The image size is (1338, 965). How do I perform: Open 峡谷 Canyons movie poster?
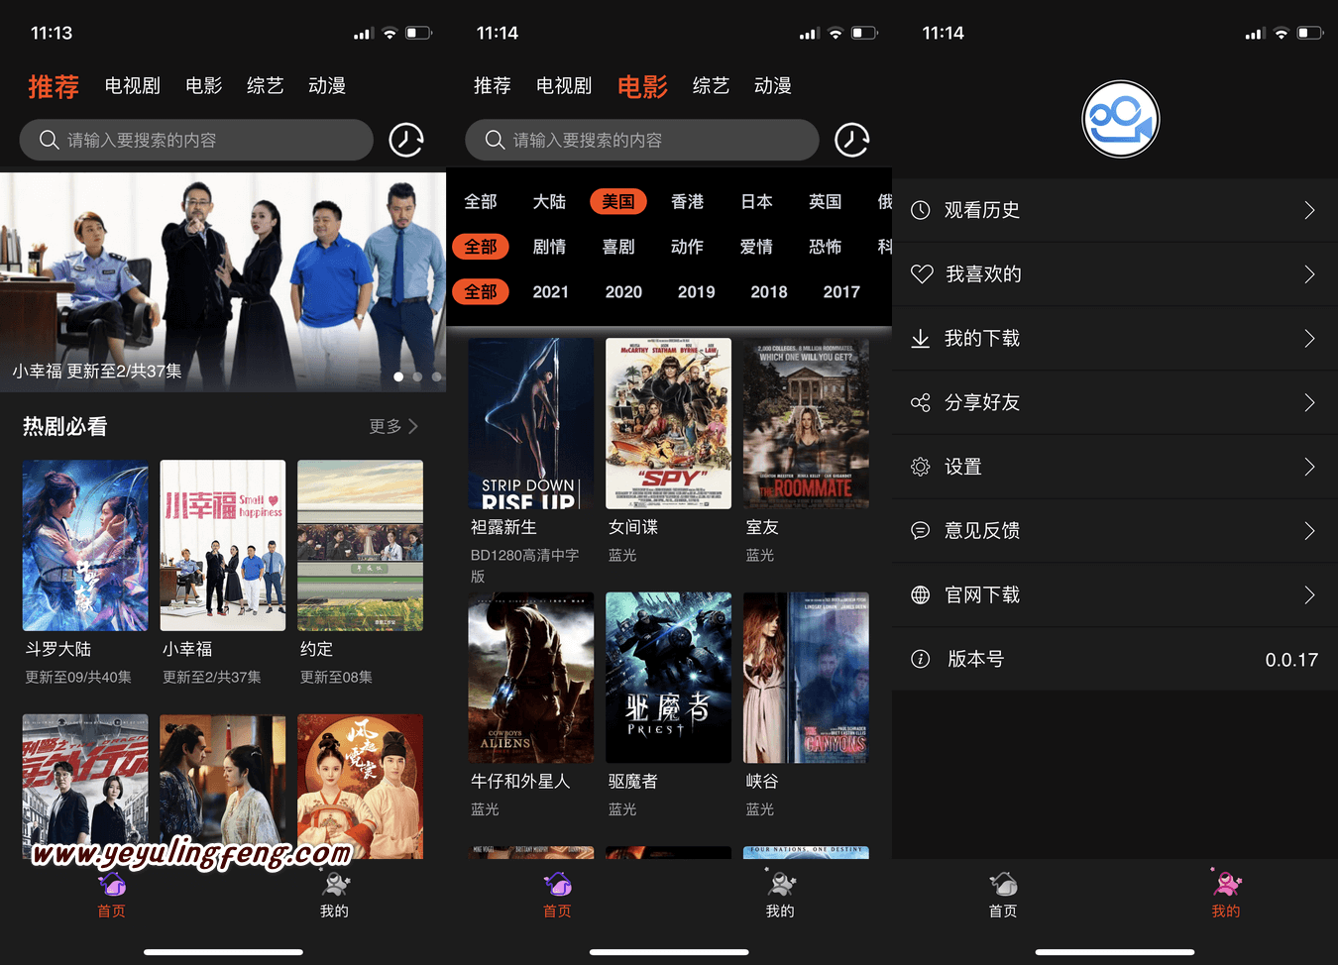coord(806,678)
